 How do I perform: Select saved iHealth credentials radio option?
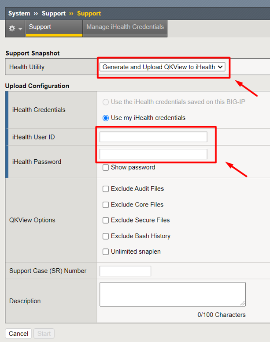[106, 102]
